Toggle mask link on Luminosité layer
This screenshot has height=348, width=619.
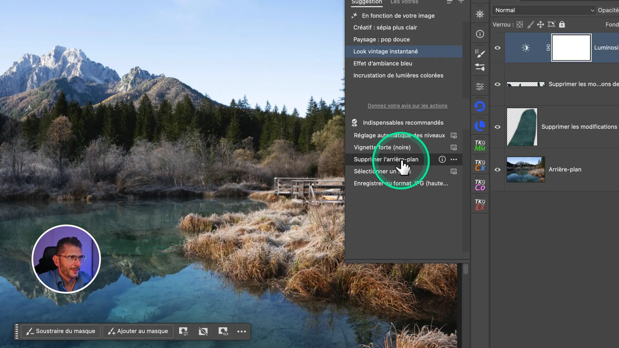click(x=548, y=48)
